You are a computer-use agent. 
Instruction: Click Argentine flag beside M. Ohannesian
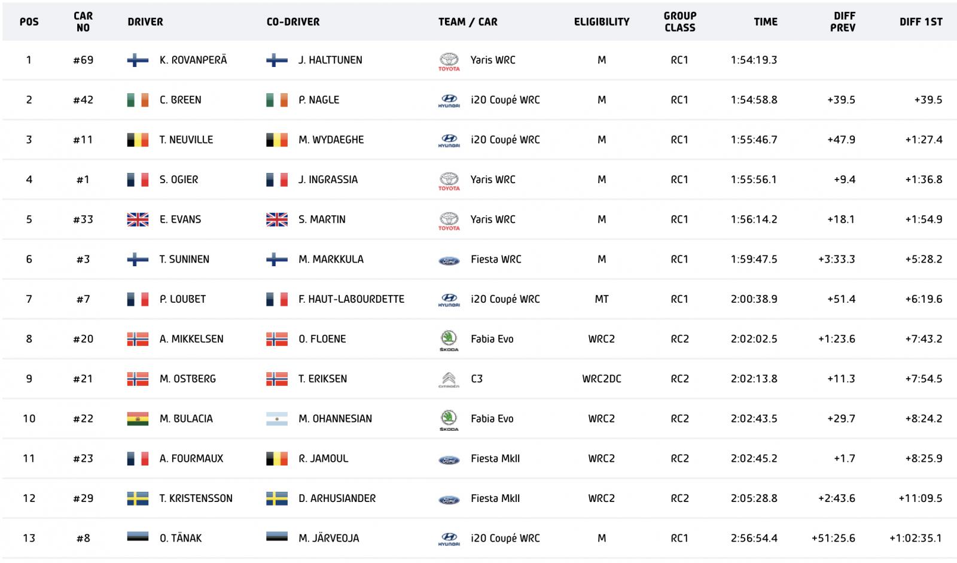tap(276, 419)
